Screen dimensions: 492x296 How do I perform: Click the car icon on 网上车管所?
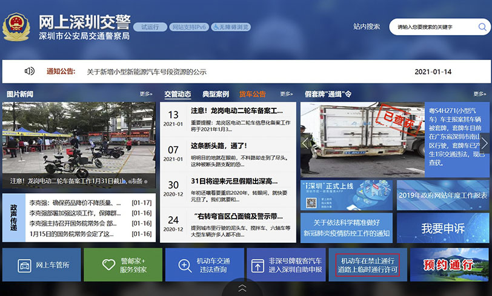25,265
